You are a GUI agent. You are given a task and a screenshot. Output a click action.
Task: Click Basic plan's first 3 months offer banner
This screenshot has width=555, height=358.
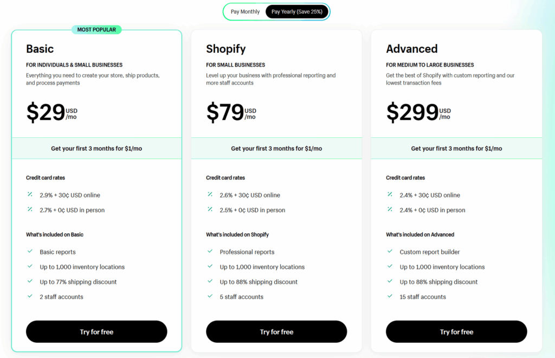(96, 148)
